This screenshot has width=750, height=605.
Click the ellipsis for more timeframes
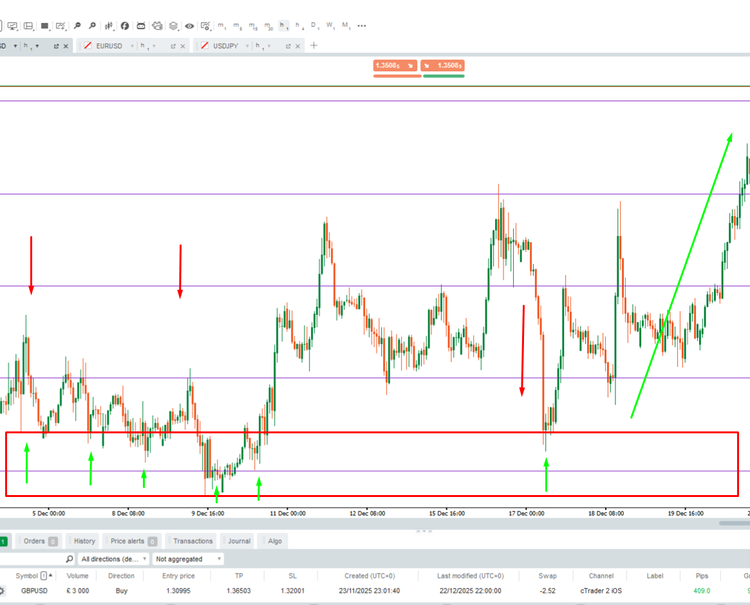[362, 26]
